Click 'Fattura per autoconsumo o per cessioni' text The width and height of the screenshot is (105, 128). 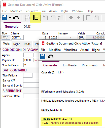(75, 123)
